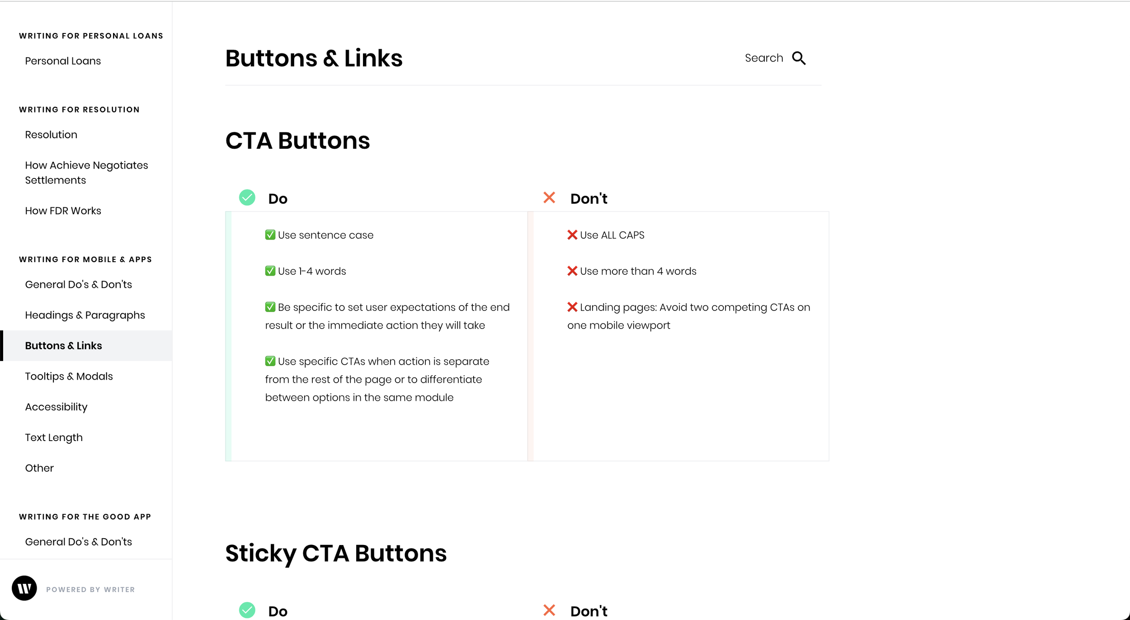Viewport: 1130px width, 620px height.
Task: Click the 'Buttons & Links' page title
Action: [314, 58]
